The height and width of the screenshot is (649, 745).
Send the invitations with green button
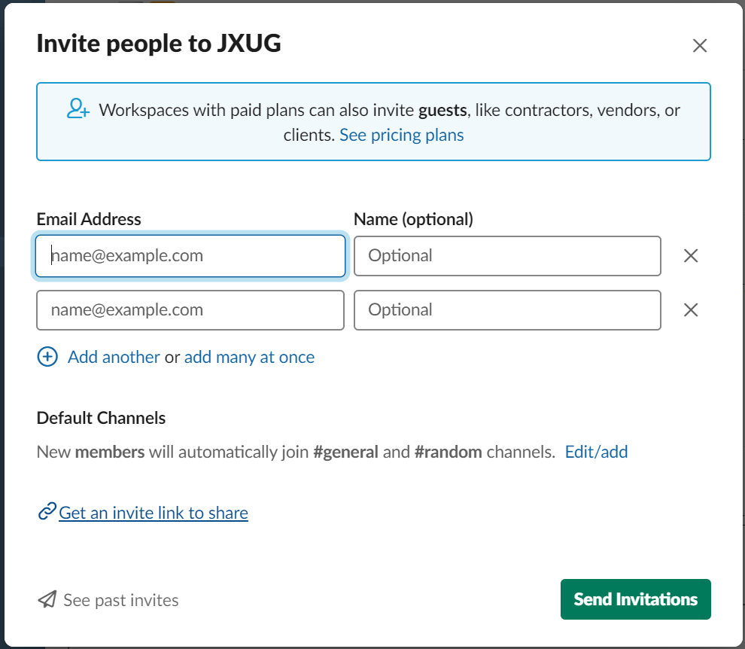(x=635, y=599)
